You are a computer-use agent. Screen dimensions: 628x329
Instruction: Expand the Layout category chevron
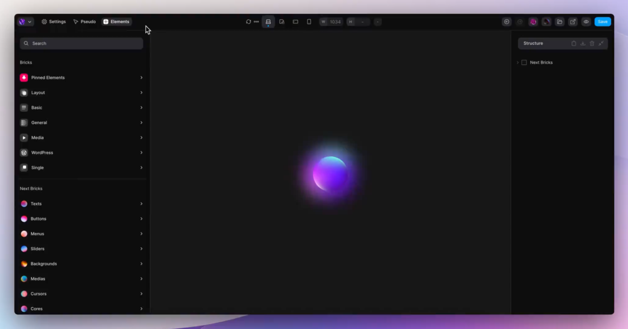[141, 92]
